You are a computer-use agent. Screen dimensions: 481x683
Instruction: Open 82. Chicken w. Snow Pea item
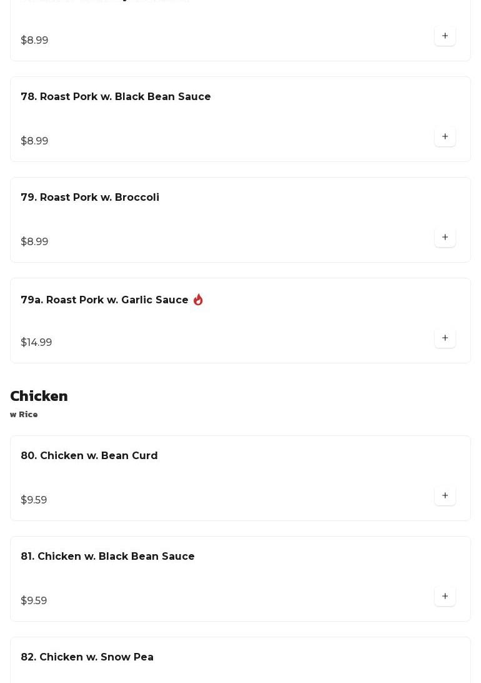click(87, 657)
